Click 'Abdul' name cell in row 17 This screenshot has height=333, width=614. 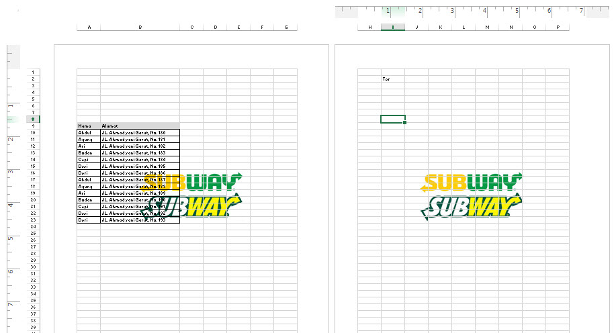pos(89,180)
